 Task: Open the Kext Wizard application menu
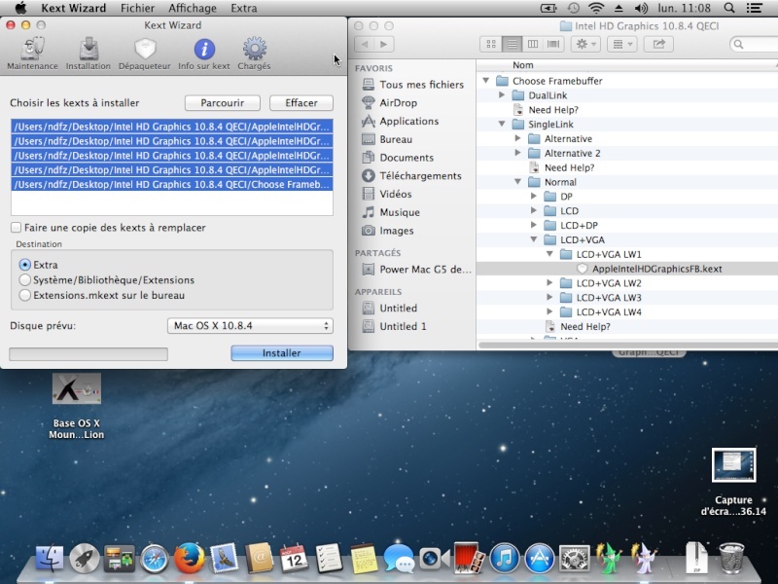click(x=74, y=8)
